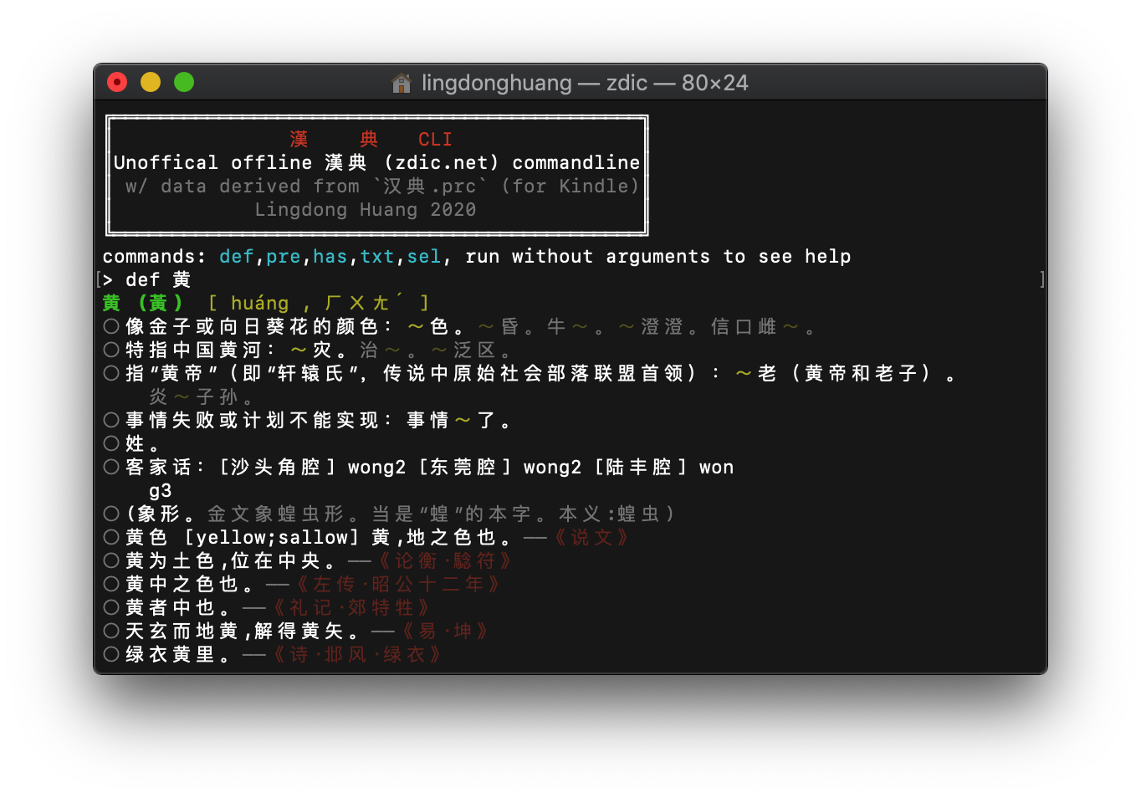
Task: Click the "sel" command keyword
Action: [423, 257]
